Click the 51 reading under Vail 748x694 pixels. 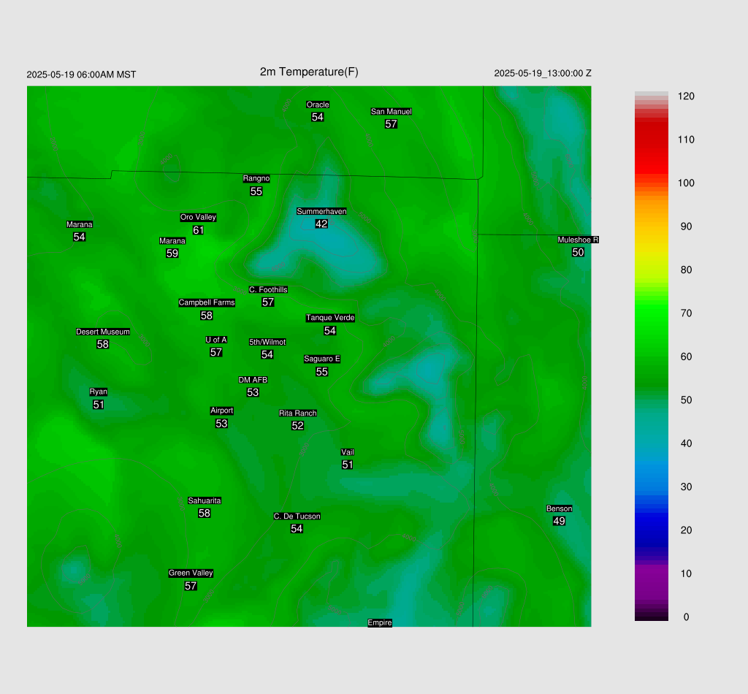point(347,465)
